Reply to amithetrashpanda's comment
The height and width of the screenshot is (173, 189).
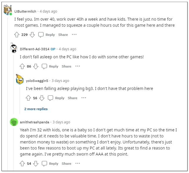[x=50, y=164]
